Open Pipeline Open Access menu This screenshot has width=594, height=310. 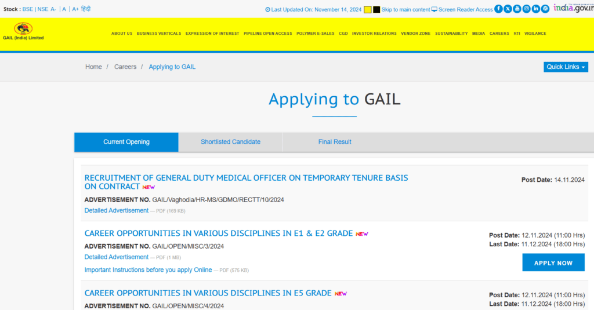(x=268, y=34)
